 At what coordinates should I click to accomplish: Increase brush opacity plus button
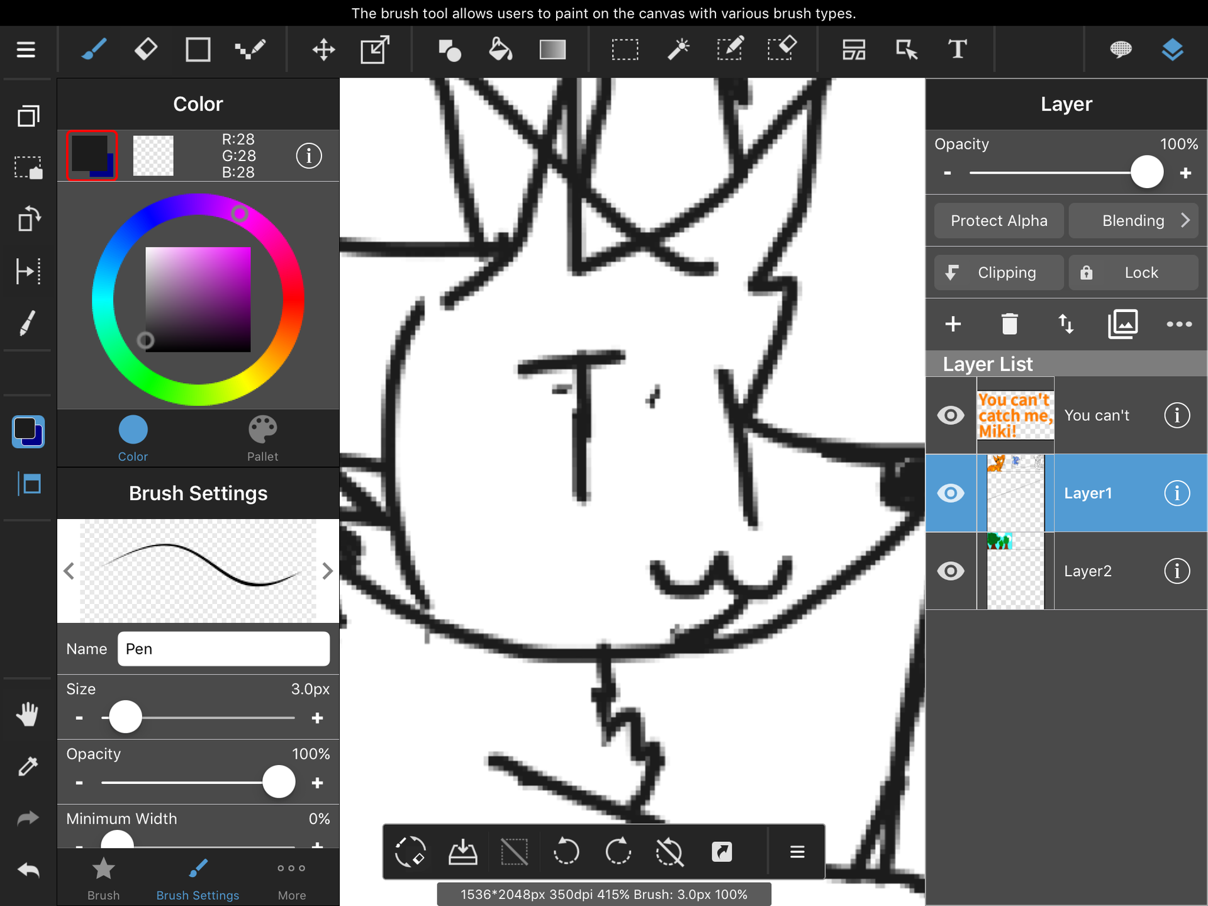point(317,783)
